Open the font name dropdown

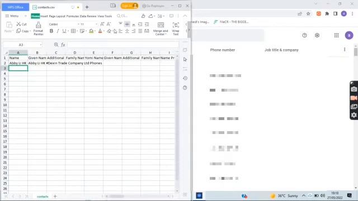(x=78, y=24)
